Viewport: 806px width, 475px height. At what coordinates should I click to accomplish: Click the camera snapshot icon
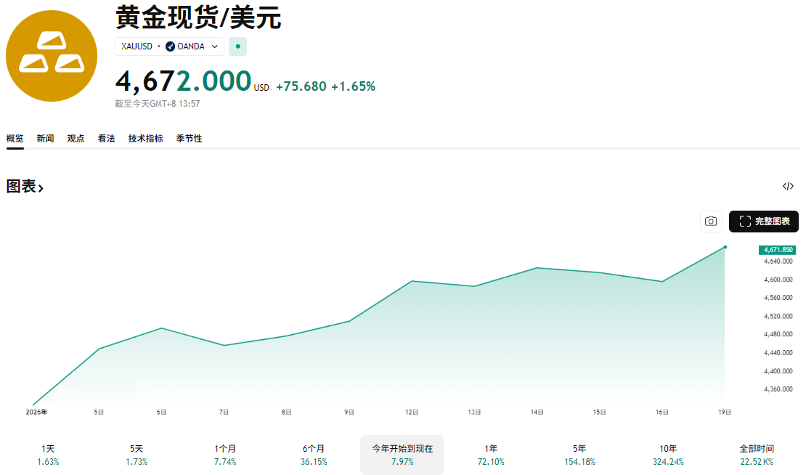(x=711, y=222)
